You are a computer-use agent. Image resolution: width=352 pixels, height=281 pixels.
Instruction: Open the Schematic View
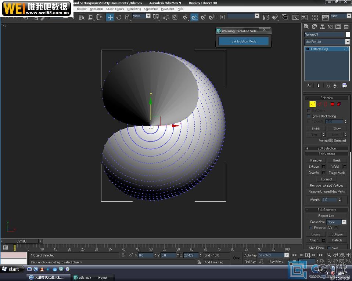point(305,17)
